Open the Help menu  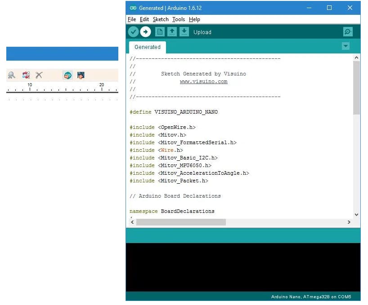point(194,19)
